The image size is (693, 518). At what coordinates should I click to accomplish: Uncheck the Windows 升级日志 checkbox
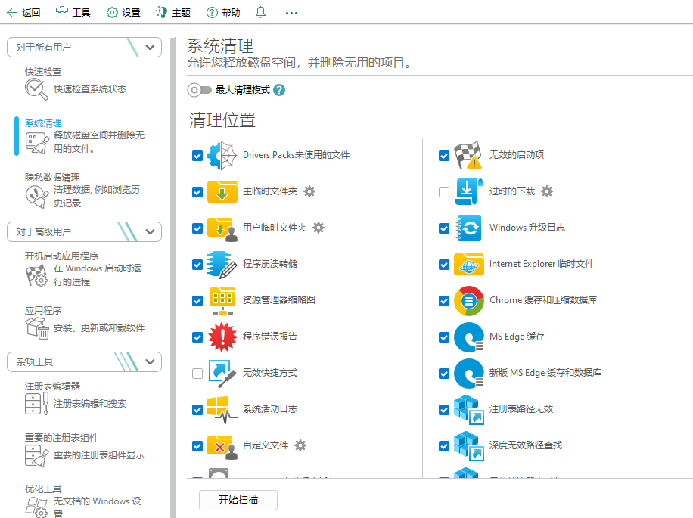tap(444, 228)
